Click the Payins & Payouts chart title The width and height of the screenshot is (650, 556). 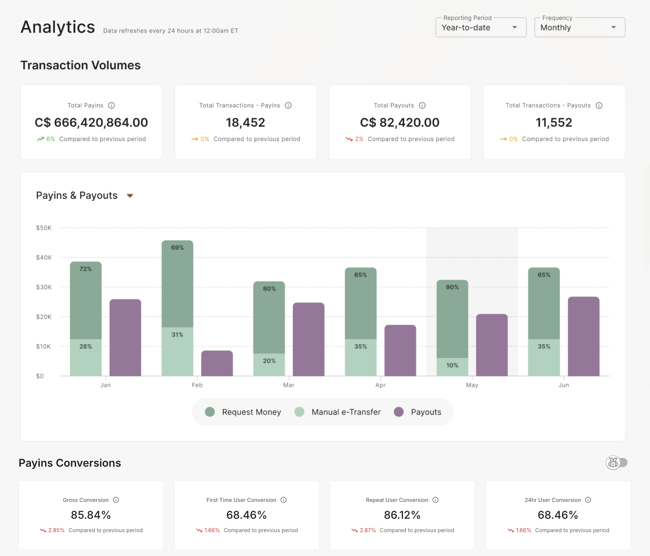pyautogui.click(x=77, y=195)
